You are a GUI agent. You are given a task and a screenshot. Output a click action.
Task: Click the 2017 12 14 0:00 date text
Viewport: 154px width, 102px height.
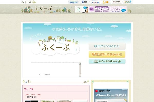click(33, 95)
